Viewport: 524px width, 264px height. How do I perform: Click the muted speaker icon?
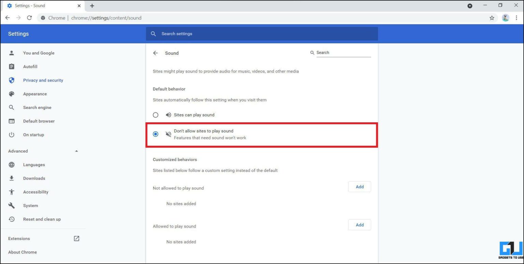pyautogui.click(x=168, y=134)
